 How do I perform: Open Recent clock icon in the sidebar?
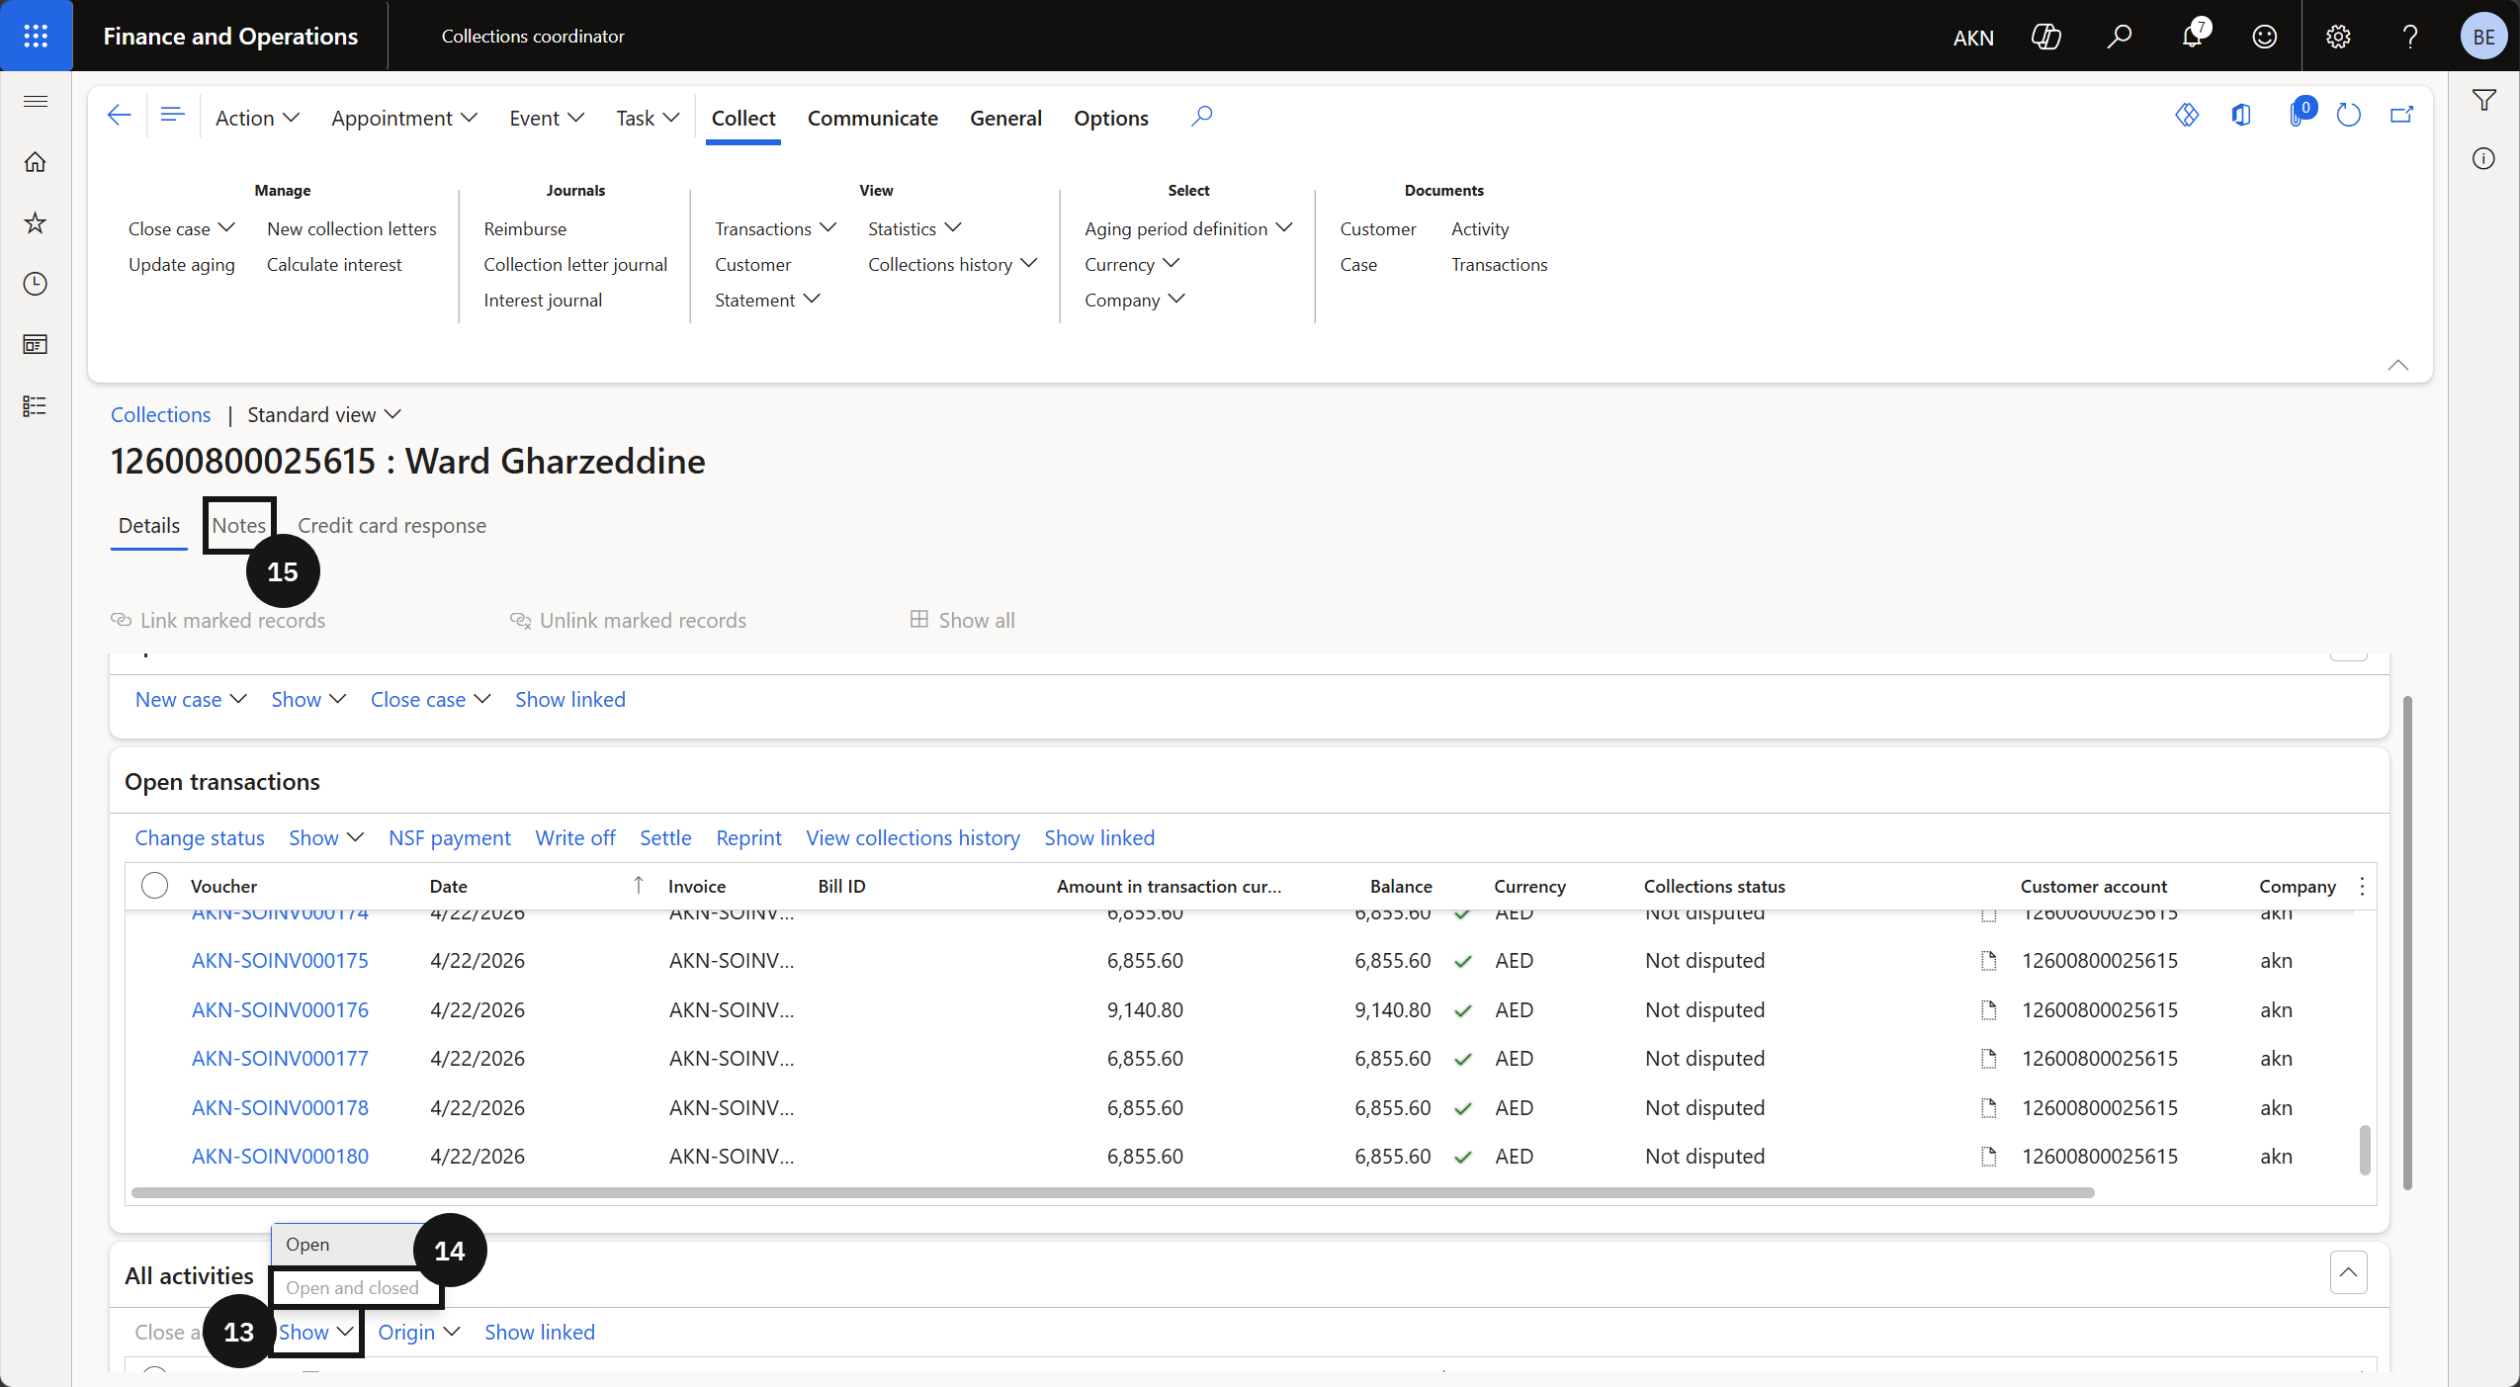coord(36,284)
